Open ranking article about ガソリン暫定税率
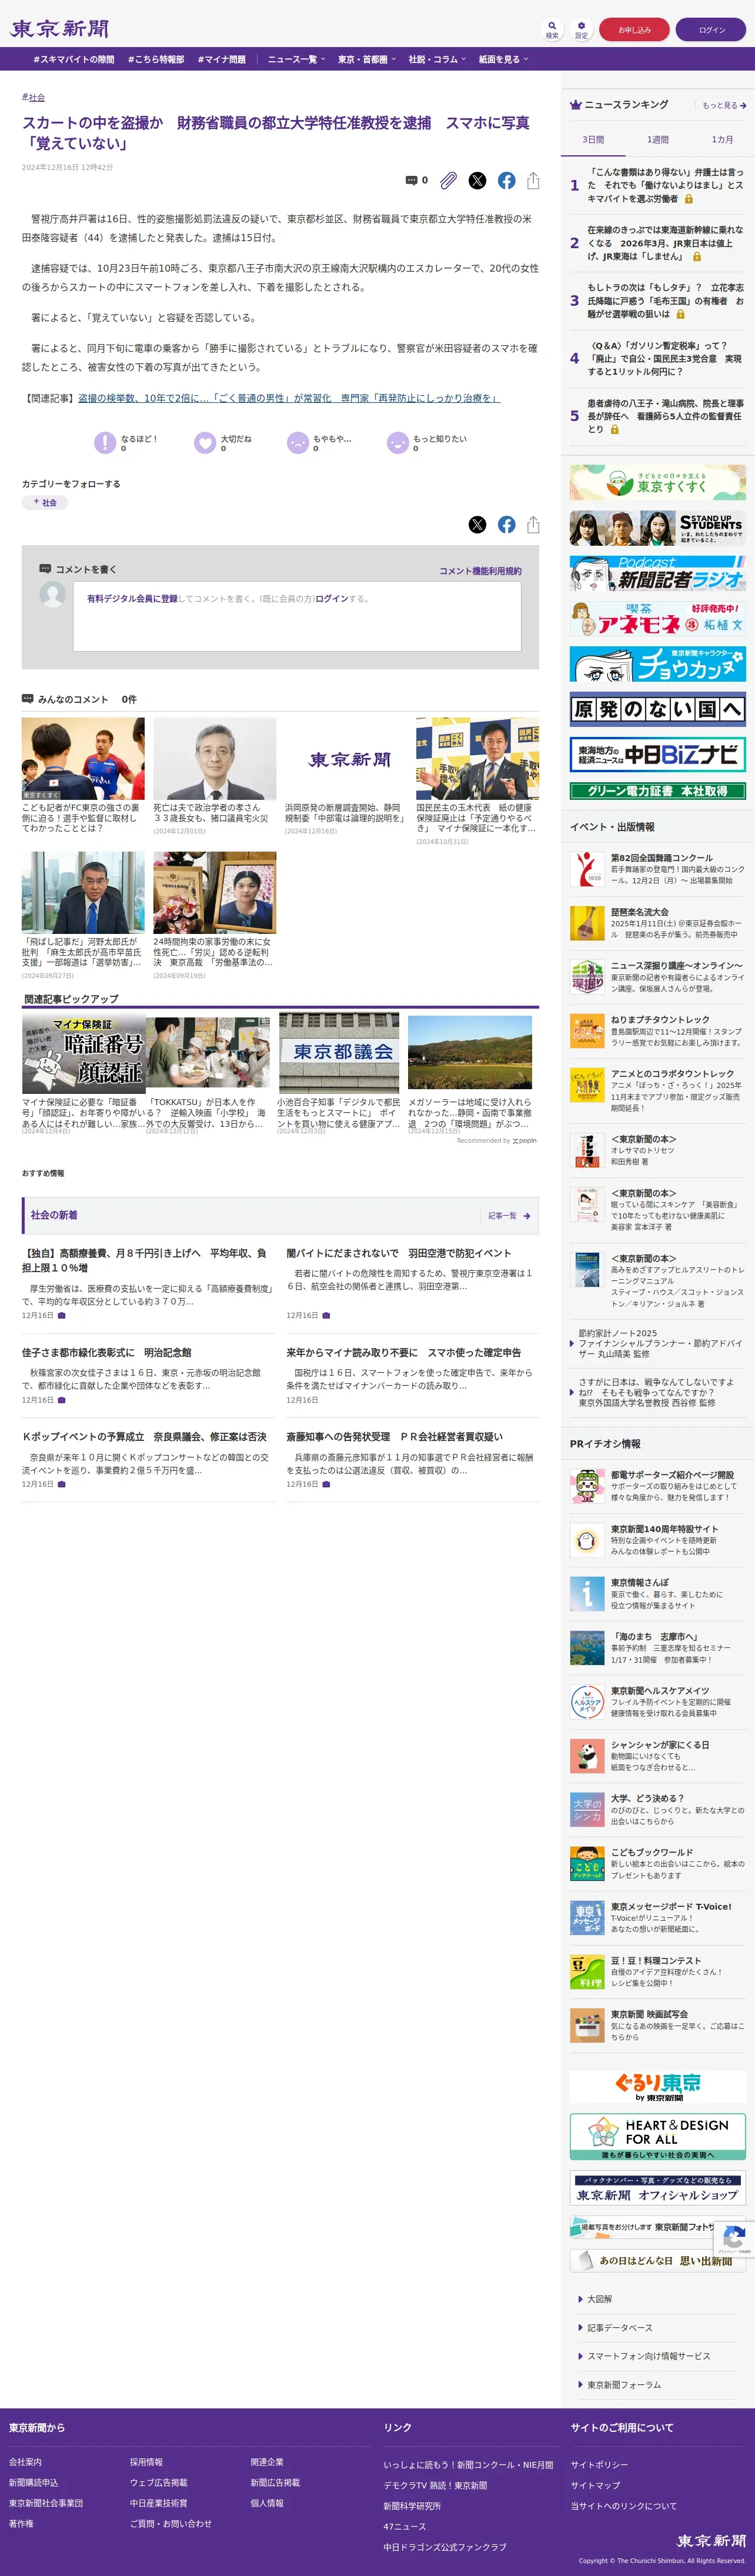The image size is (755, 2576). 665,358
